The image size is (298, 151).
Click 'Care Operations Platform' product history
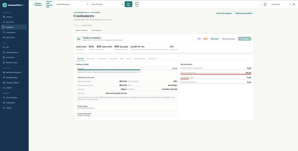point(86,108)
